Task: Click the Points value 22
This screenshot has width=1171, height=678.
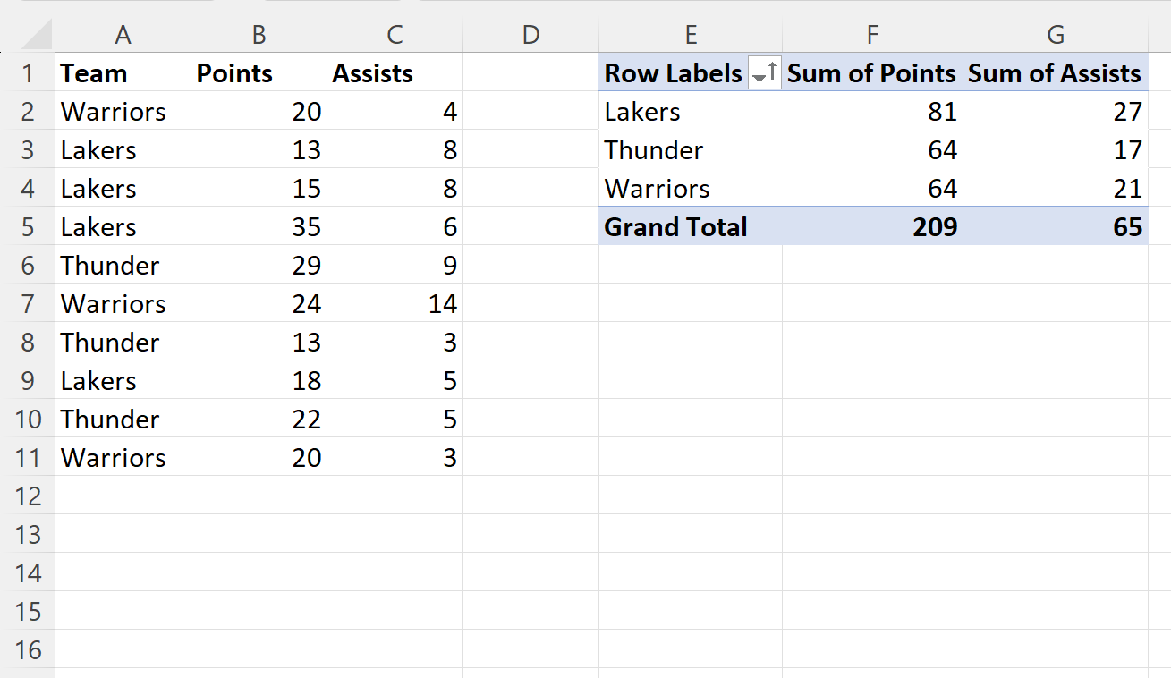Action: (259, 420)
